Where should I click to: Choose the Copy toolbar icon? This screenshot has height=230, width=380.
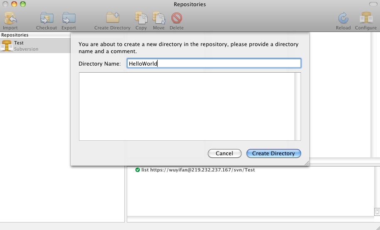point(141,18)
